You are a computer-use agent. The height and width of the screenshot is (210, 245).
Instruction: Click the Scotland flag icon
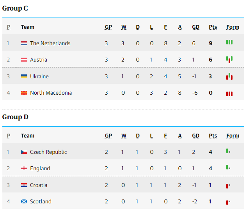(x=24, y=201)
